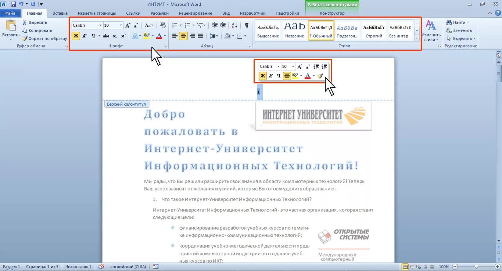
Task: Align text left in ribbon
Action: tap(175, 36)
